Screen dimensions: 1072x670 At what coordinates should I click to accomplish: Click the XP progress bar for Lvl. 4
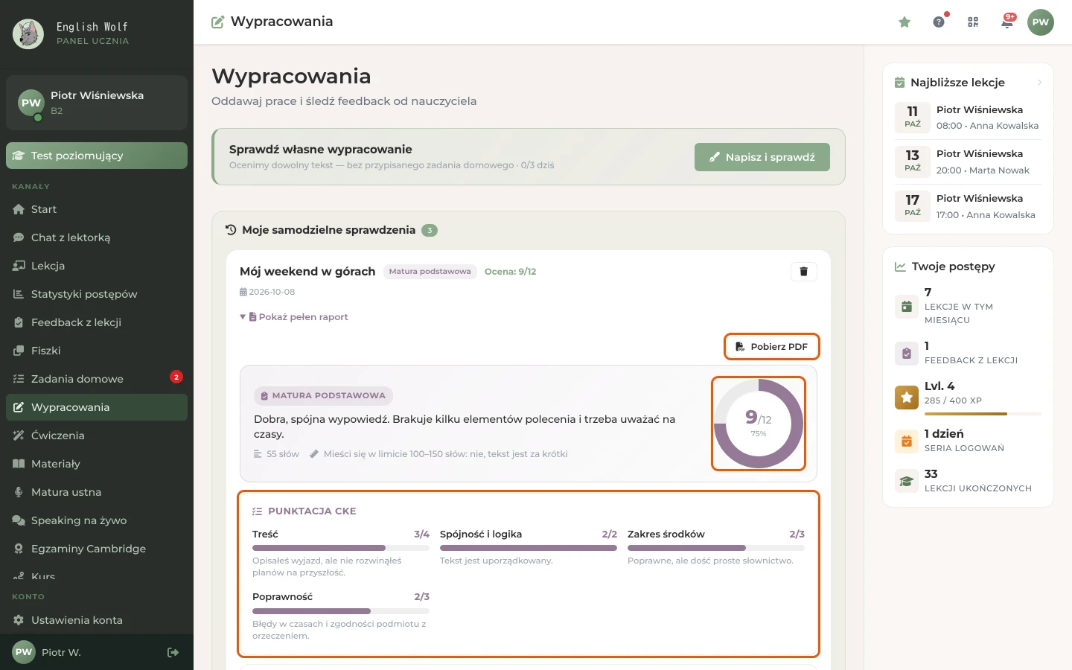pos(983,414)
